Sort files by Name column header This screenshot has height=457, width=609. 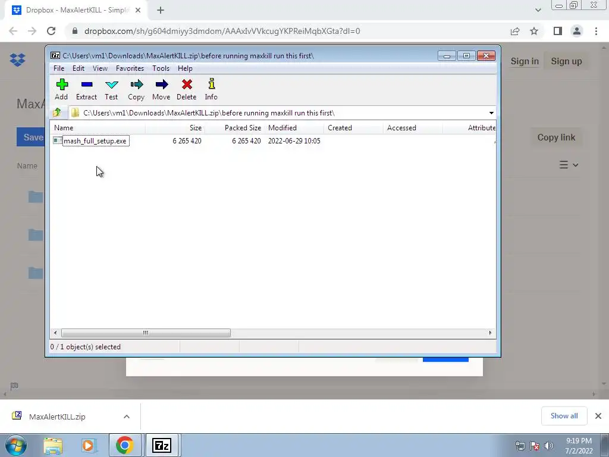click(x=98, y=128)
